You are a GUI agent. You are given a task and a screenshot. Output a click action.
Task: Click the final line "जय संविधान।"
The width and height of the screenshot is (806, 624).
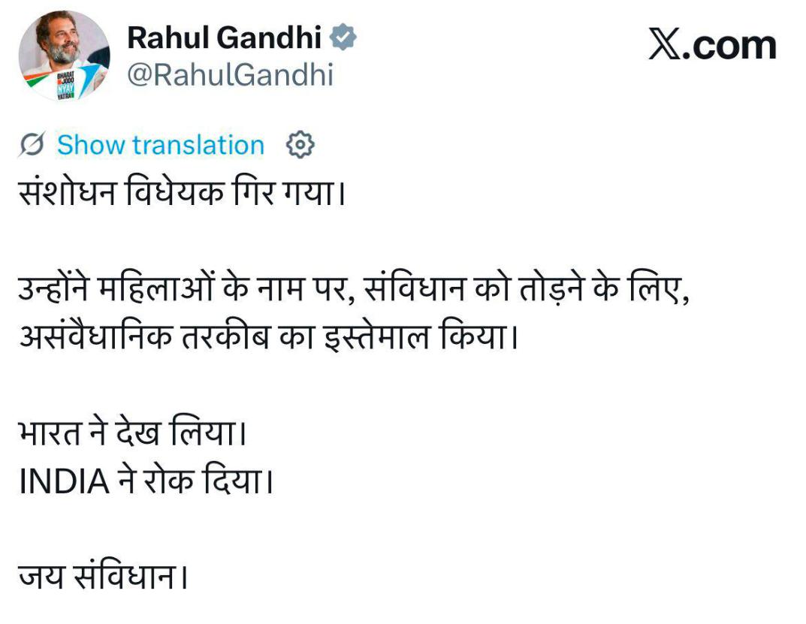(102, 578)
